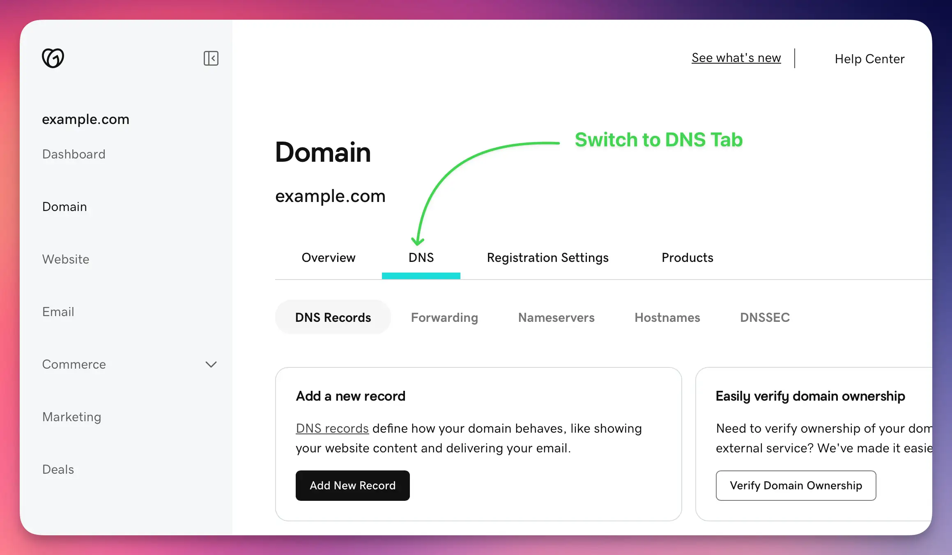Click Verify Domain Ownership
Screen dimensions: 952x555
[796, 486]
